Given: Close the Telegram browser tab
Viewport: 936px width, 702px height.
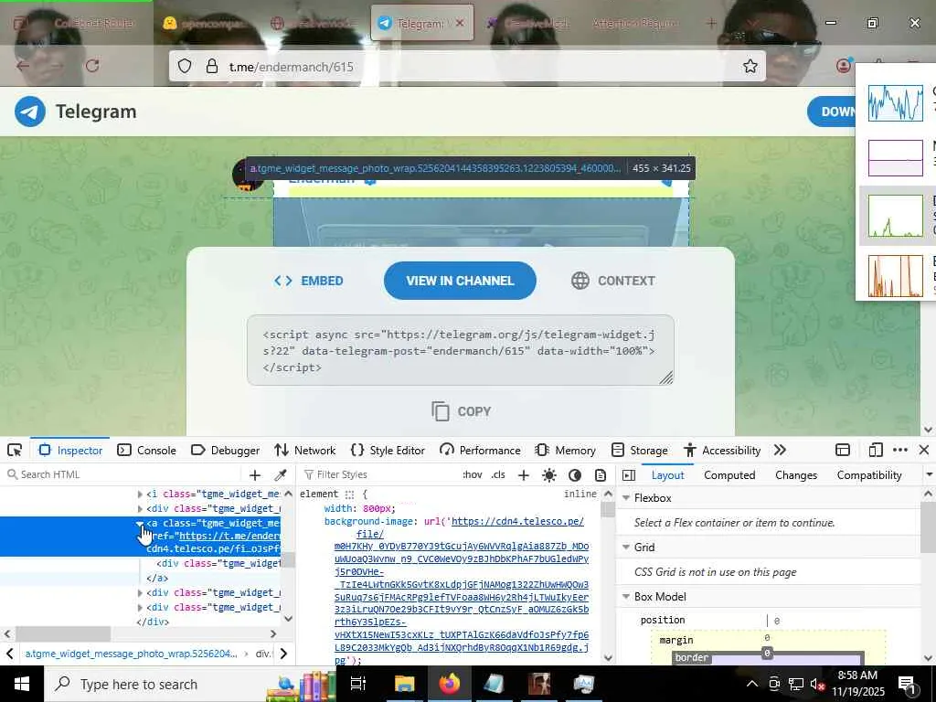Looking at the screenshot, I should [x=460, y=23].
